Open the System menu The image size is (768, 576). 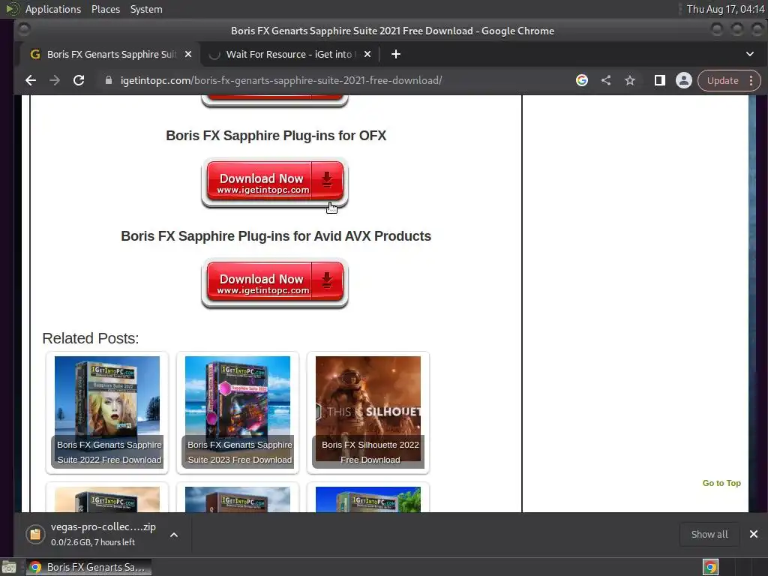pyautogui.click(x=146, y=9)
